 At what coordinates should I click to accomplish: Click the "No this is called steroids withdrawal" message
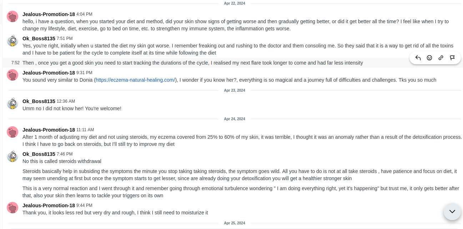click(62, 161)
